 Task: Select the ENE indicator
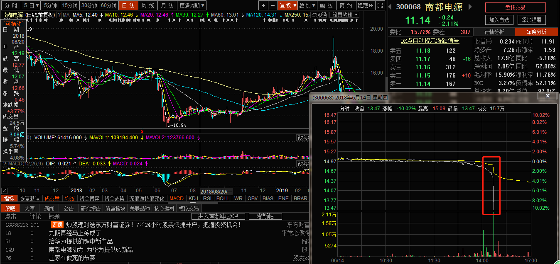(x=283, y=199)
